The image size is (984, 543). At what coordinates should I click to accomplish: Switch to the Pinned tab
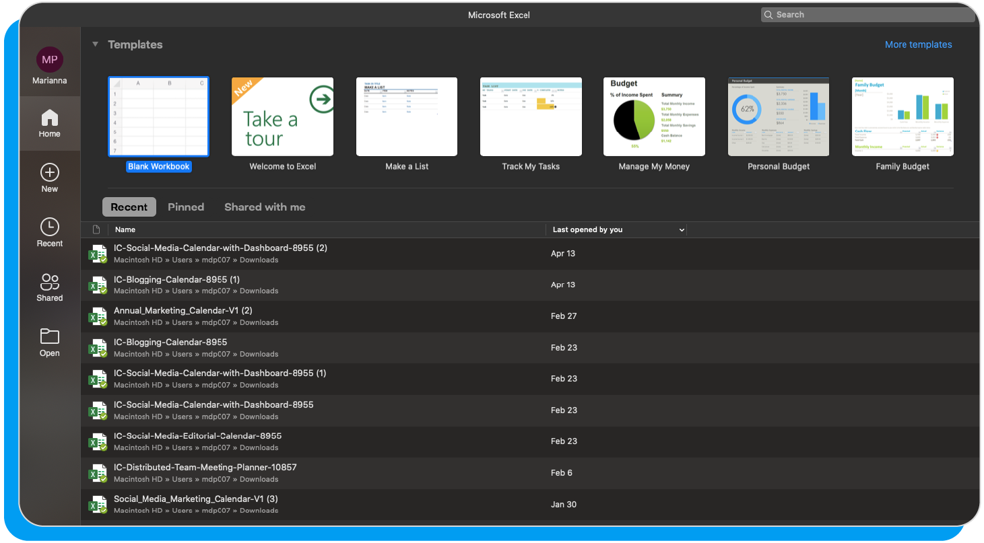pyautogui.click(x=186, y=207)
